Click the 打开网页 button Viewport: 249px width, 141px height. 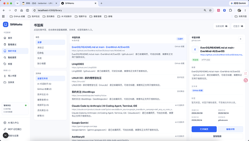pos(204,129)
